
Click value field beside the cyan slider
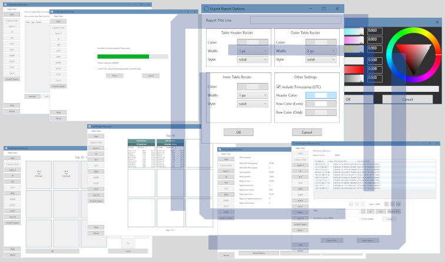tap(374, 31)
